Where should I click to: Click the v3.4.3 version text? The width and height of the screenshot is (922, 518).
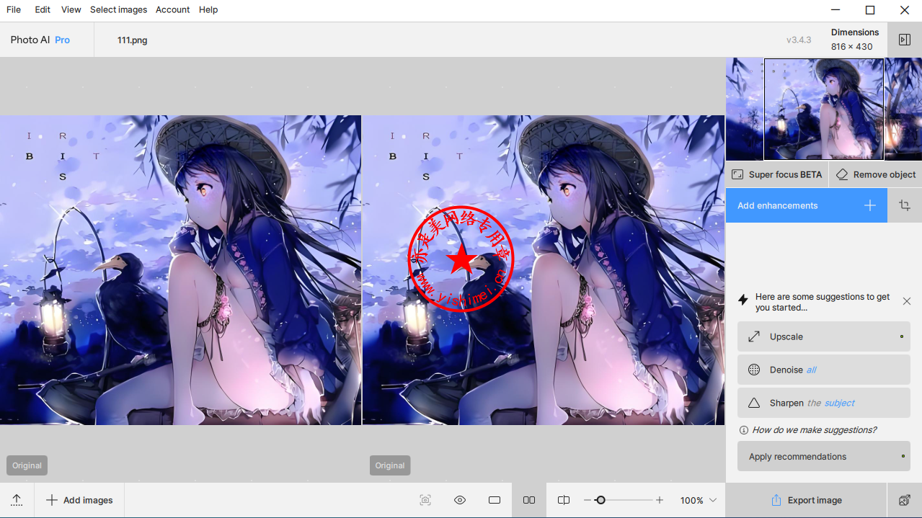[799, 40]
